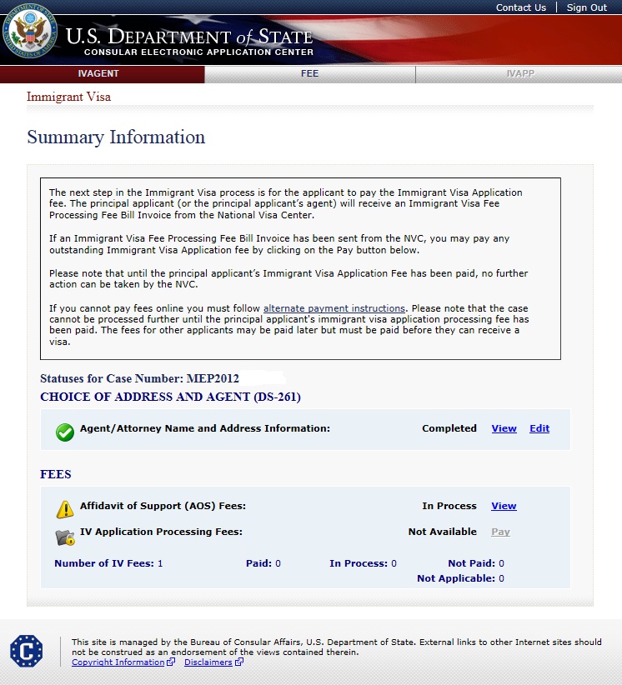Viewport: 622px width, 685px height.
Task: Click the 'Not Available' status text
Action: coord(443,532)
